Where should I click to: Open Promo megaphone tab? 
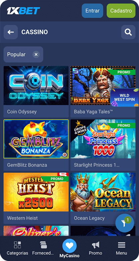click(96, 248)
